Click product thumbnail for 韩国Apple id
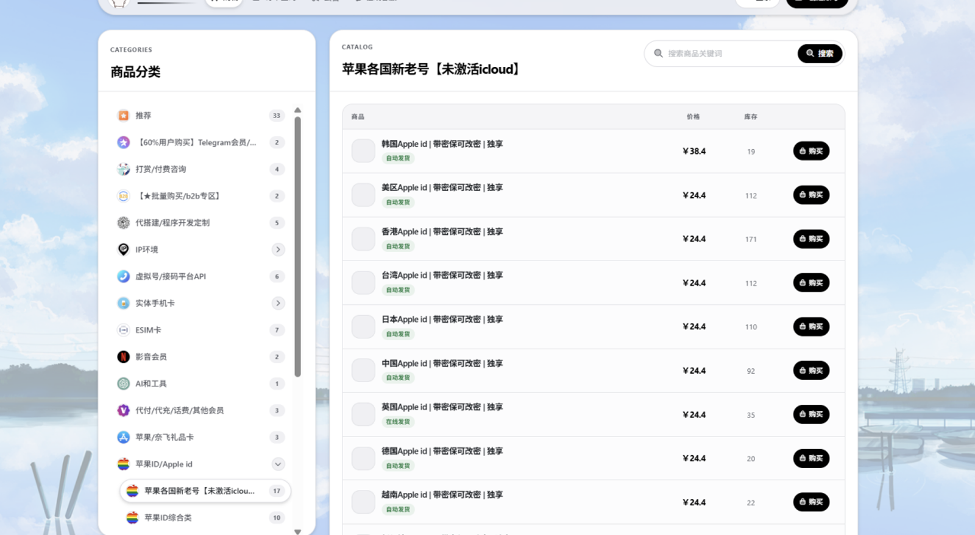 pos(363,151)
